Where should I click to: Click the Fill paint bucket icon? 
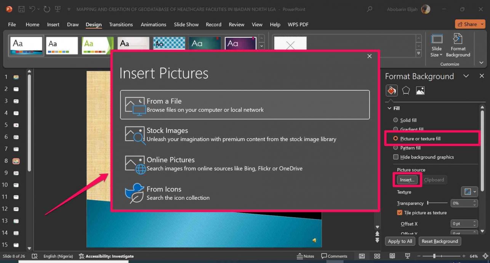pos(391,91)
